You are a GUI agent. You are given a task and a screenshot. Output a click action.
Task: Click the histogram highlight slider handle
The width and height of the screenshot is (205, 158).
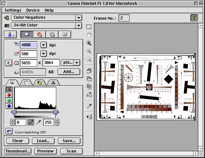[56, 112]
